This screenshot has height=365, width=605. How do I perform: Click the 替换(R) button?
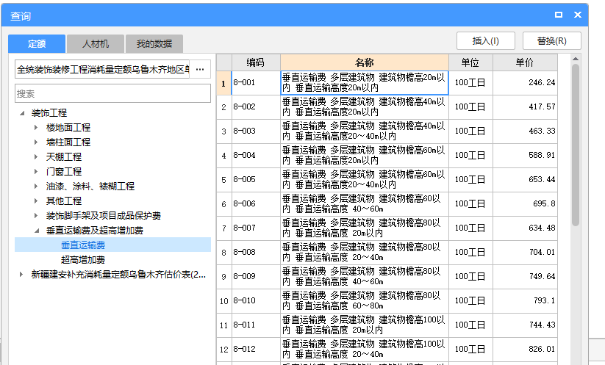click(552, 41)
